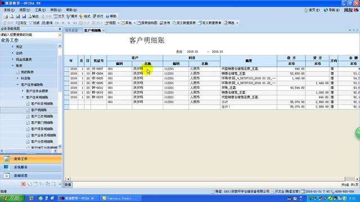This screenshot has height=202, width=360.
Task: Collapse the 客户往来明细账 node
Action: click(x=22, y=97)
